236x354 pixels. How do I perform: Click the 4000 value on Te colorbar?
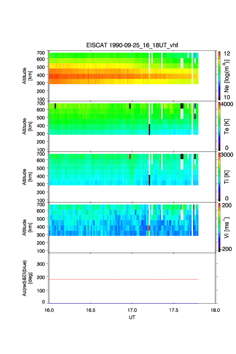[x=227, y=104]
